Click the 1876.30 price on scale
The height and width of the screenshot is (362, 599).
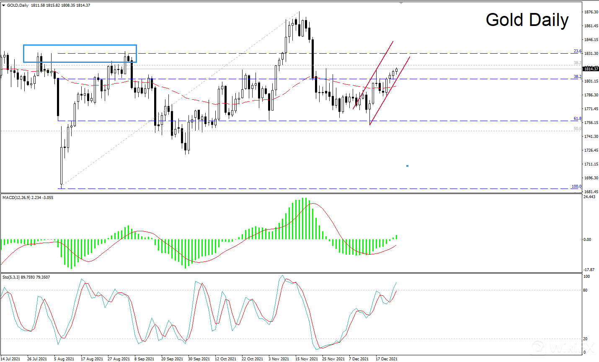(x=591, y=12)
